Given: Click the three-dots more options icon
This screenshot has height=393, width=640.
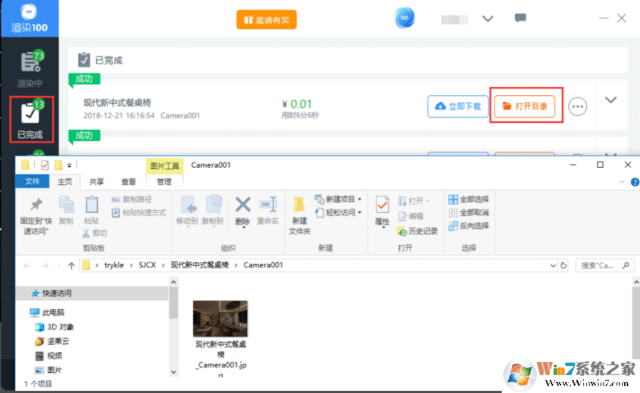Looking at the screenshot, I should 577,106.
